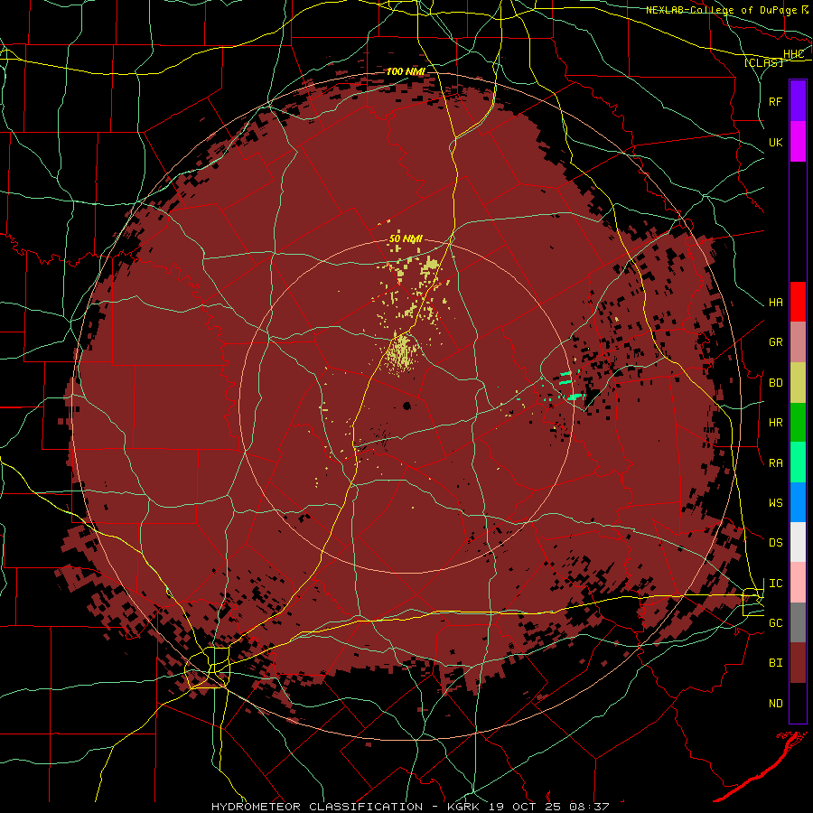Click the RF legend label
Screen dimensions: 813x813
(x=775, y=101)
